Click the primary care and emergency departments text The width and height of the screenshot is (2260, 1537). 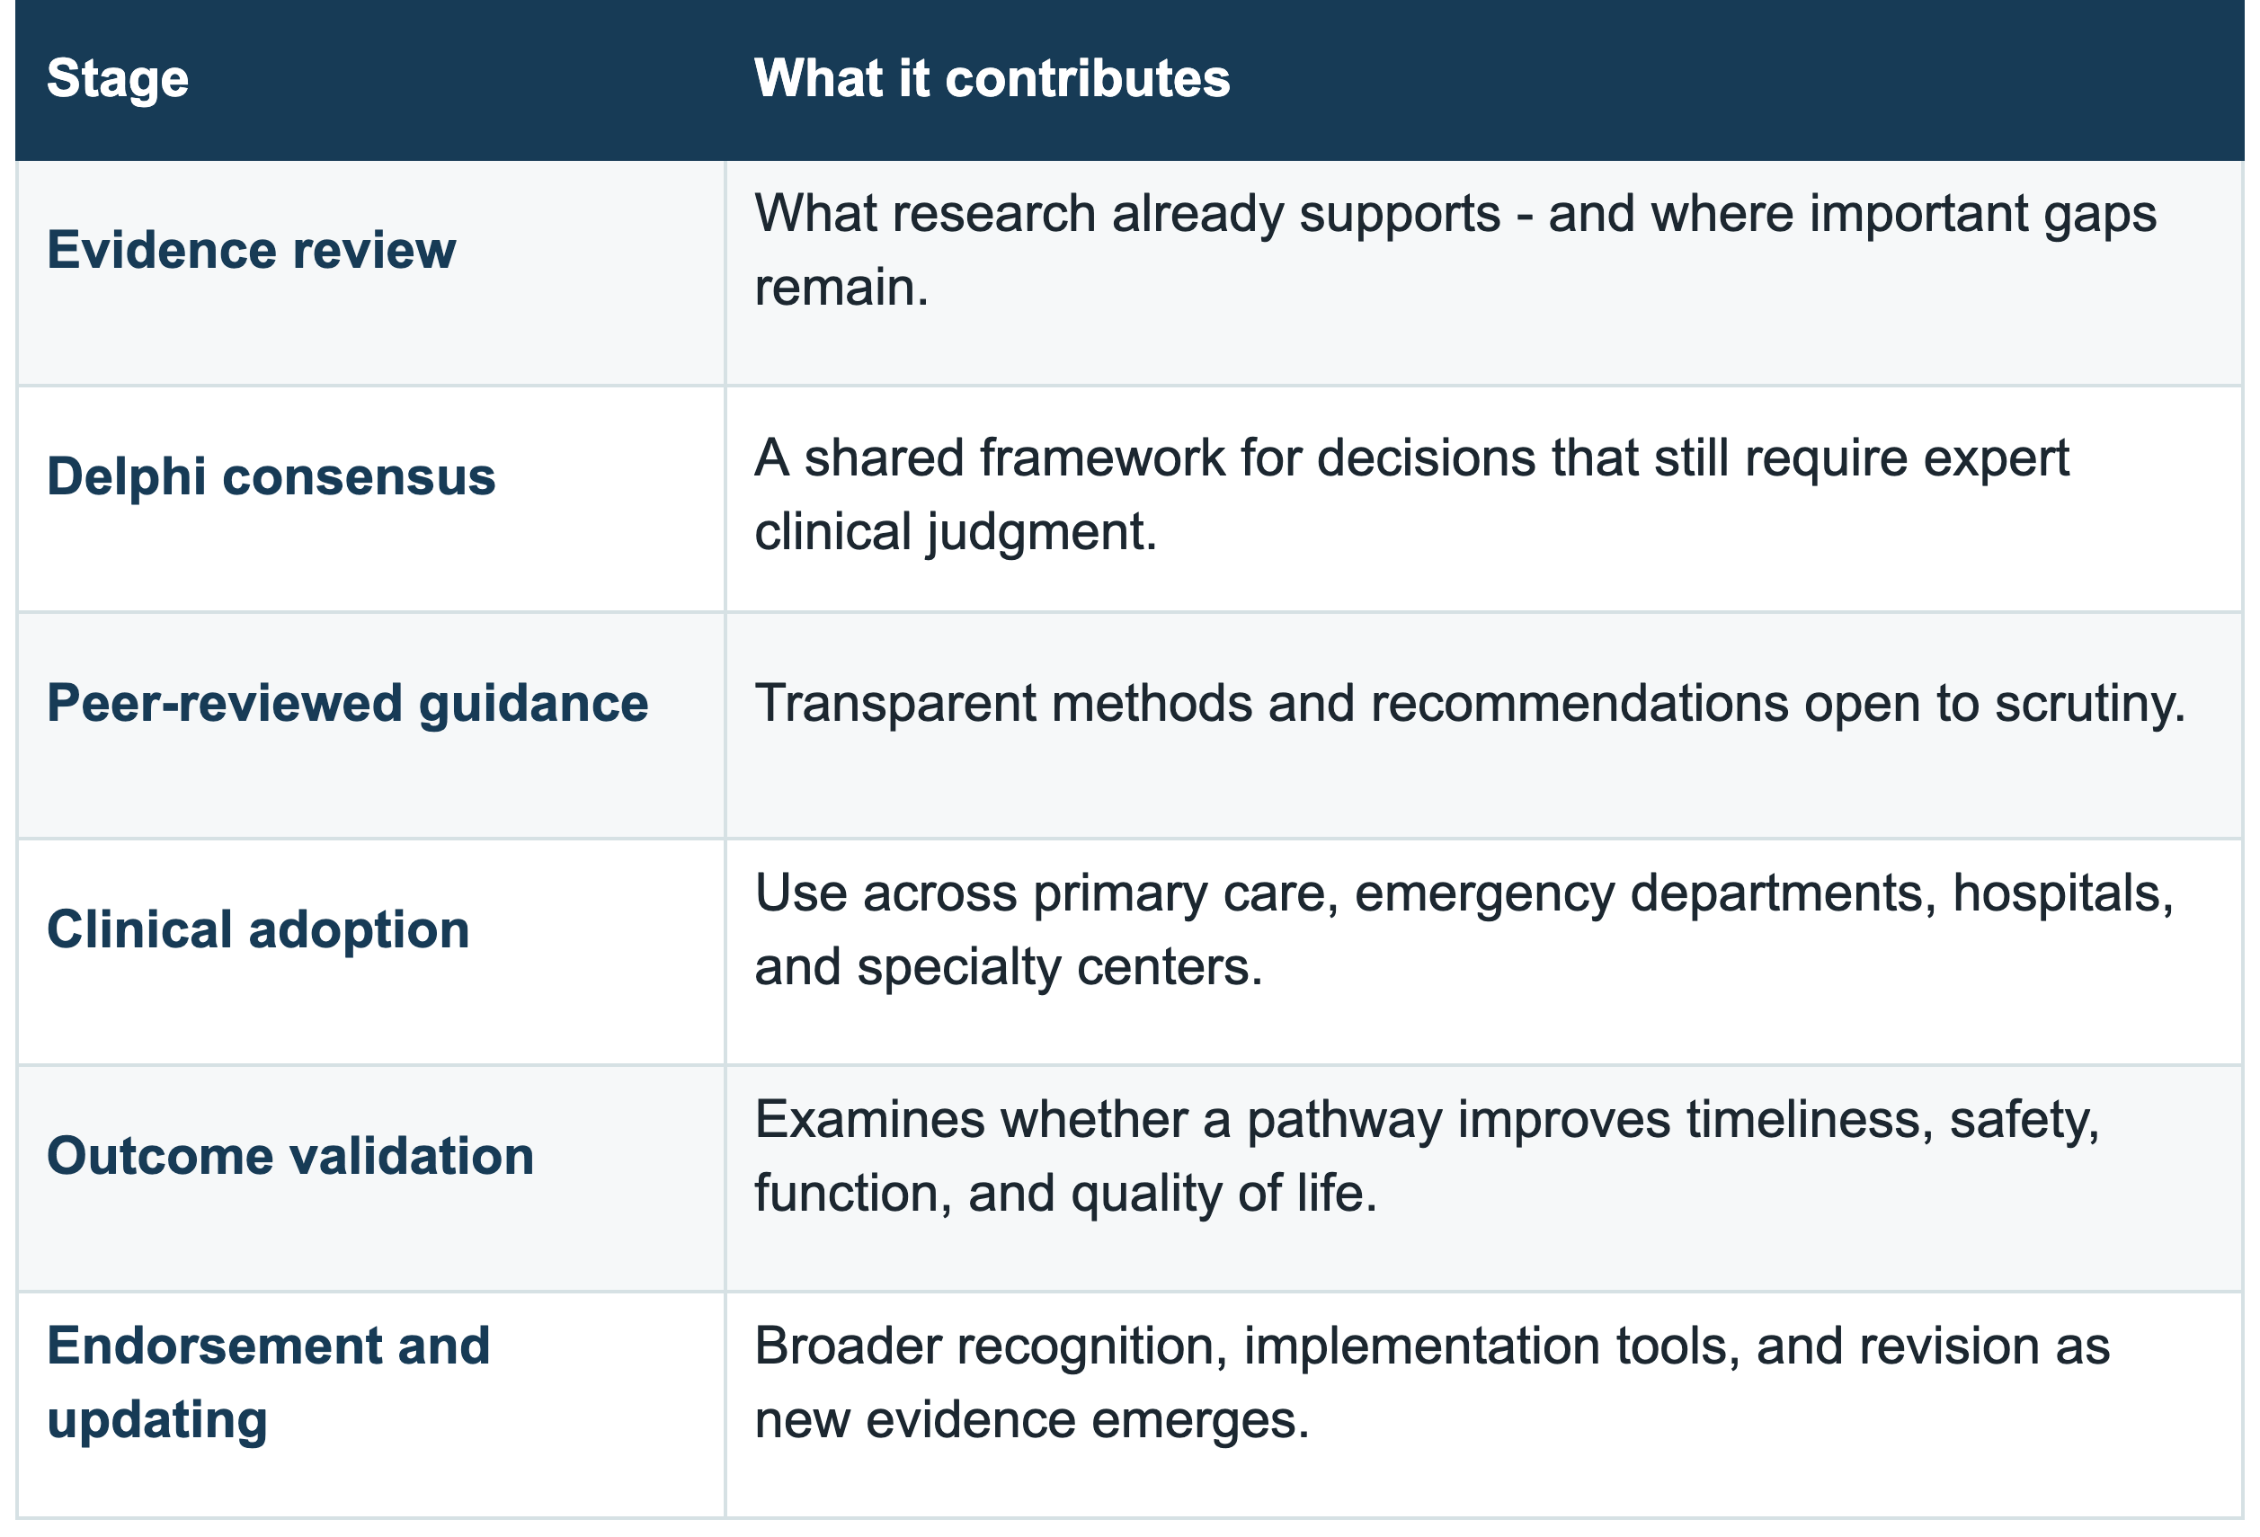coord(1464,929)
